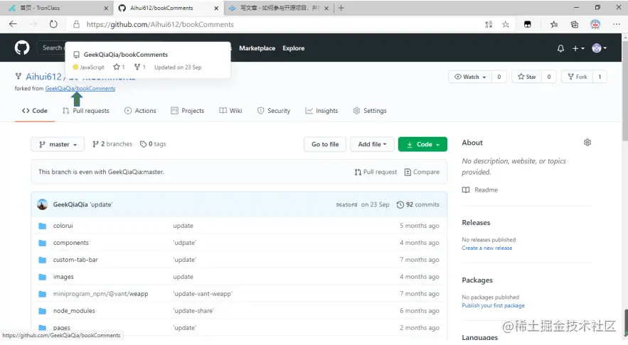View the 0 tags link
Viewport: 628px width, 345px height.
(153, 144)
